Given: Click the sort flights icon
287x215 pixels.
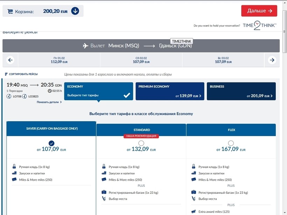Looking at the screenshot, I should point(6,74).
